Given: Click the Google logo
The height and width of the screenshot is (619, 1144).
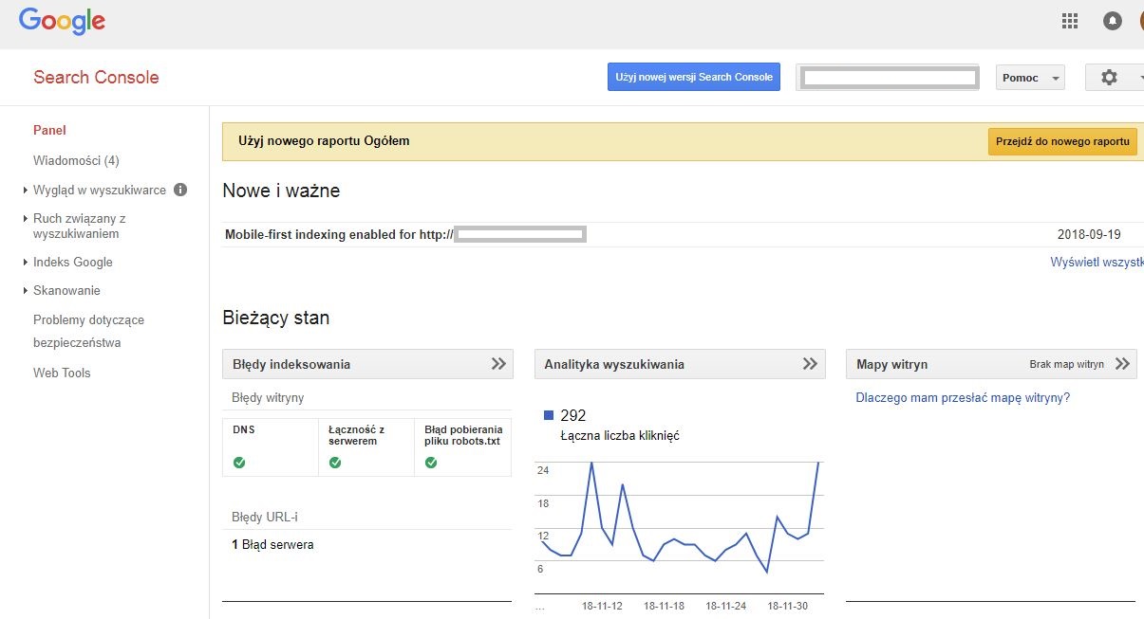Looking at the screenshot, I should click(62, 21).
